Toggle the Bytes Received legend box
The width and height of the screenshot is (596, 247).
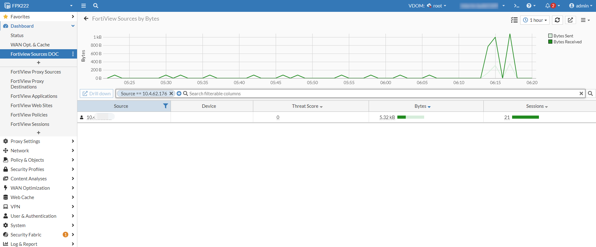tap(550, 42)
